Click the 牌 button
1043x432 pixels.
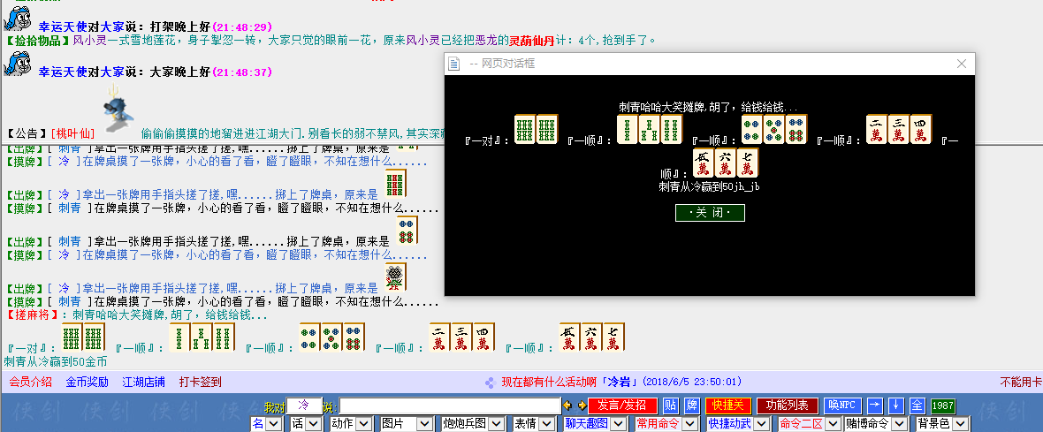692,405
